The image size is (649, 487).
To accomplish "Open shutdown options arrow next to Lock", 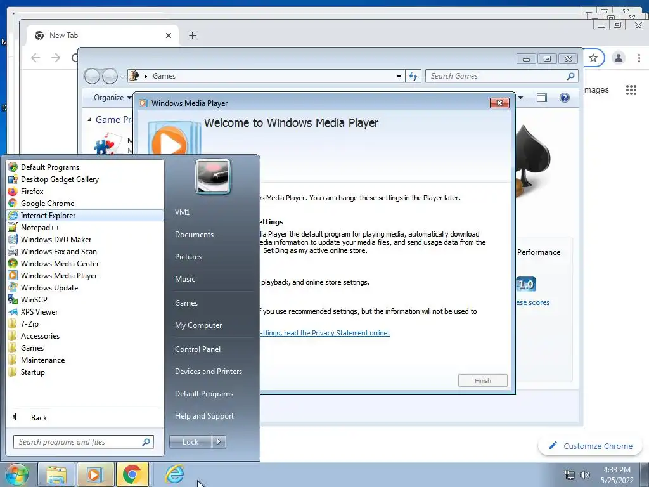I will 219,442.
